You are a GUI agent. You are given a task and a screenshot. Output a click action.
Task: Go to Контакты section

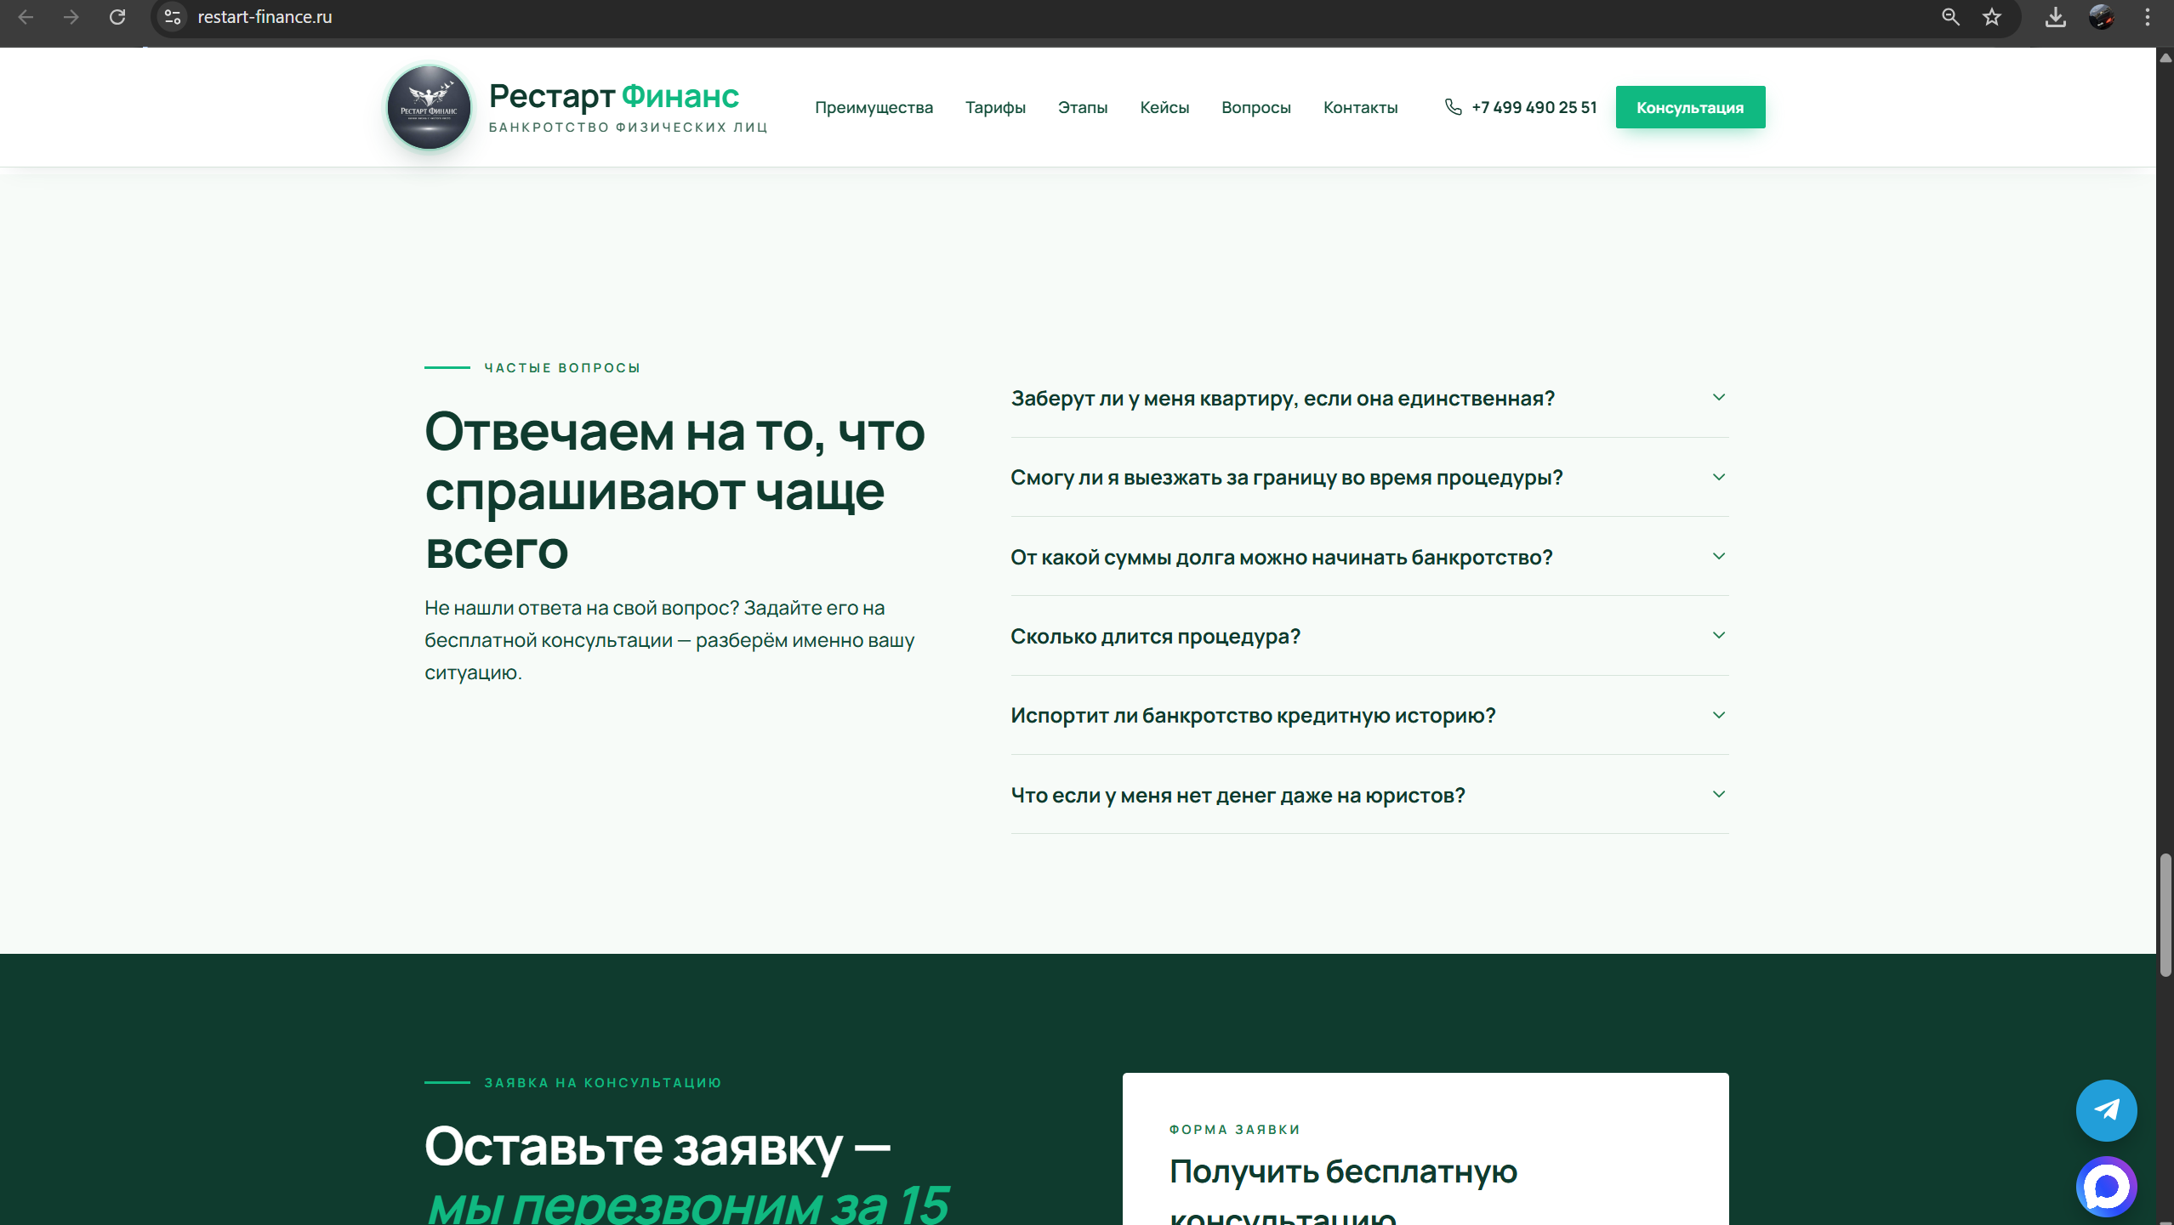[x=1360, y=107]
